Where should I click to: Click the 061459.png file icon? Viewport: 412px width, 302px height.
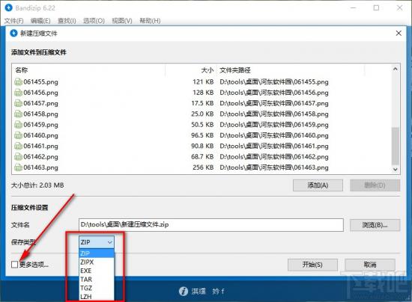(x=18, y=125)
